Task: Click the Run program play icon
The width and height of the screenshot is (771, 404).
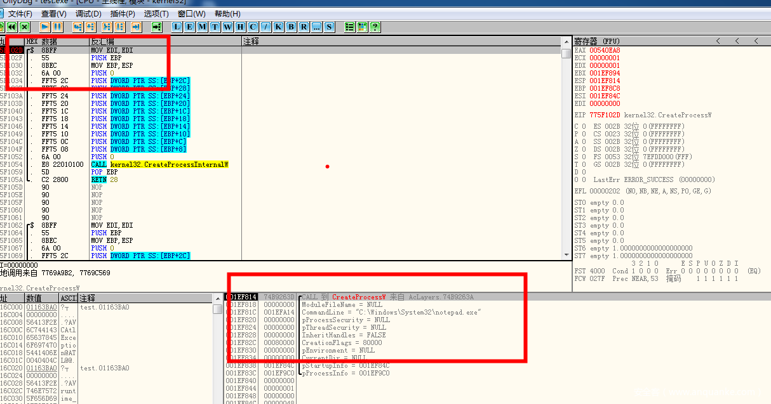Action: [x=44, y=27]
